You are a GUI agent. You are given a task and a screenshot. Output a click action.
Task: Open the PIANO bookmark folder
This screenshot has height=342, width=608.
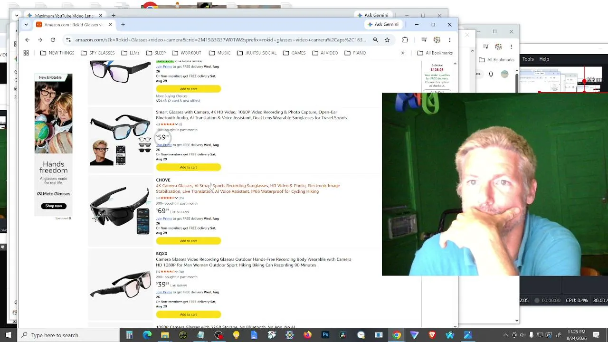tap(355, 53)
